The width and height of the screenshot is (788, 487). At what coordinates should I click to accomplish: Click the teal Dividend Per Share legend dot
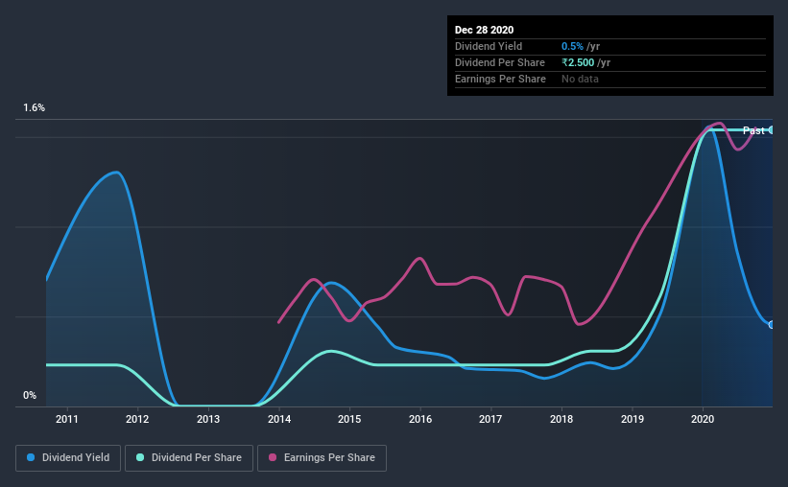coord(140,457)
